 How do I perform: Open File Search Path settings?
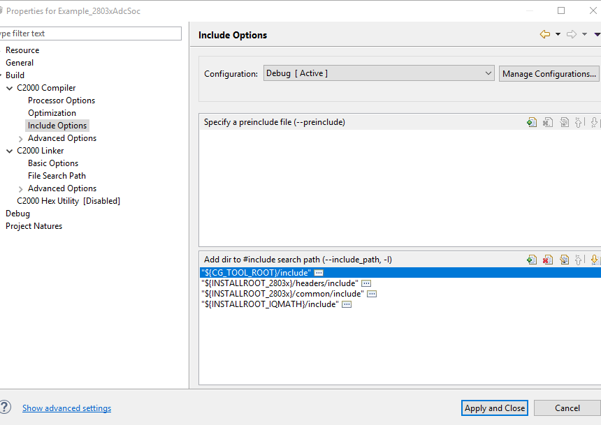pos(57,176)
